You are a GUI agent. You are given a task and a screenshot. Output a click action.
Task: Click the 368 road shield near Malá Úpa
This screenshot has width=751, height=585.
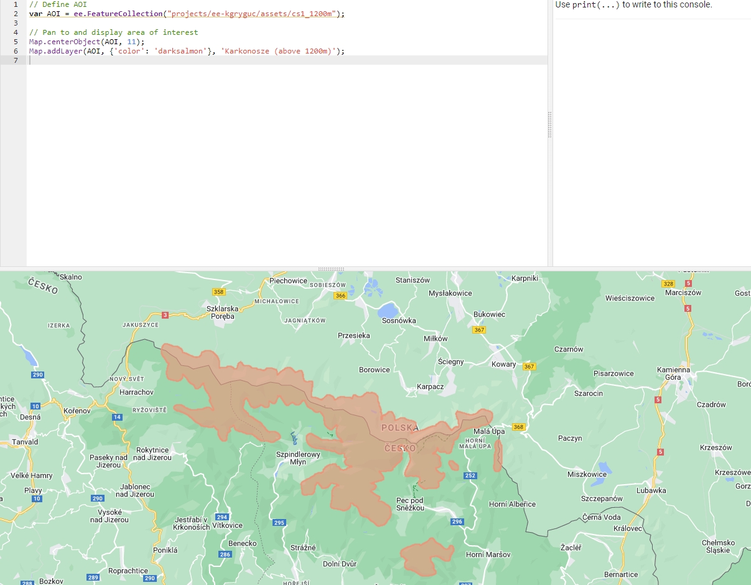coord(518,427)
